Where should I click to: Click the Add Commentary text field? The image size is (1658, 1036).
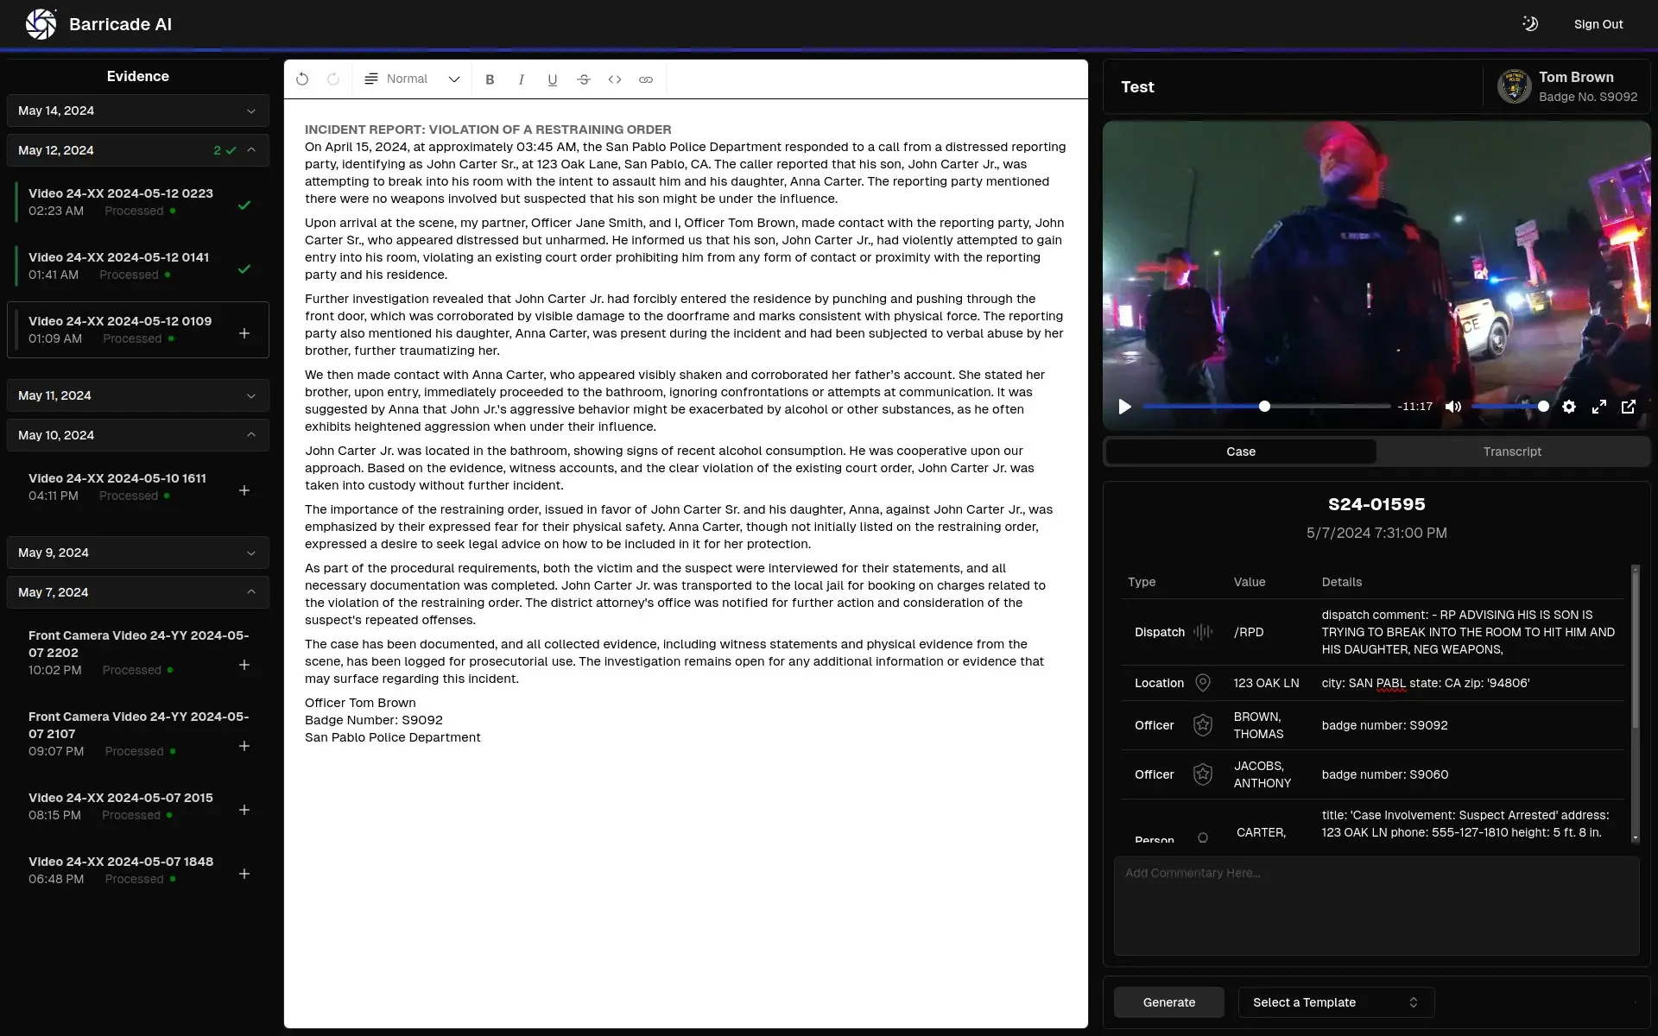(1376, 905)
